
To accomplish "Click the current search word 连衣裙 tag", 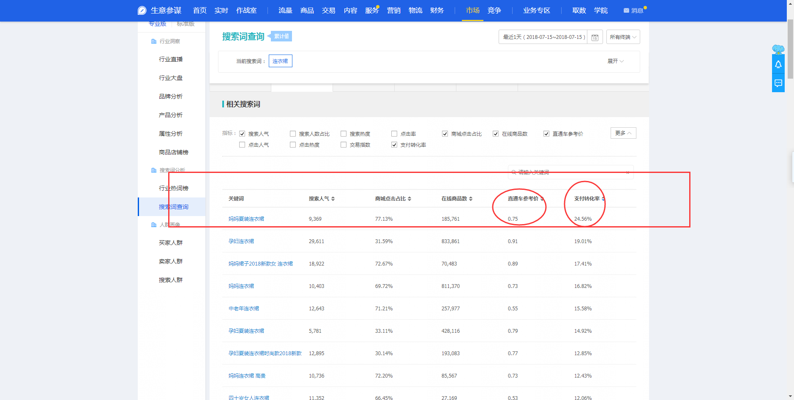I will tap(280, 61).
